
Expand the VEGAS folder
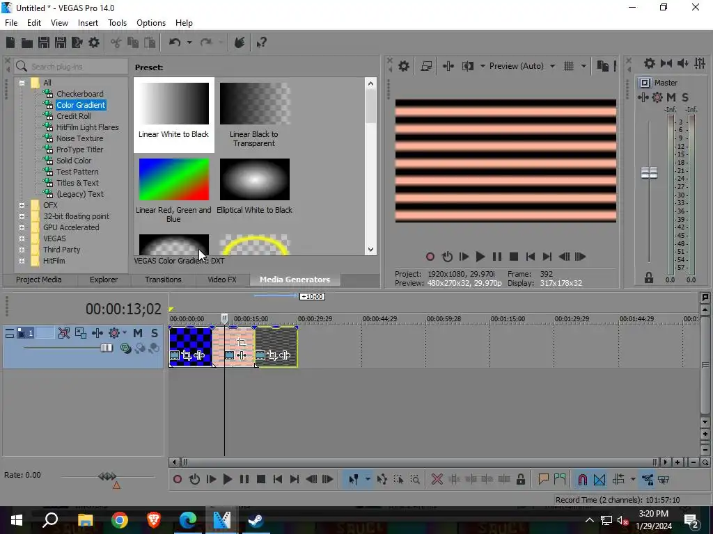[x=22, y=239]
